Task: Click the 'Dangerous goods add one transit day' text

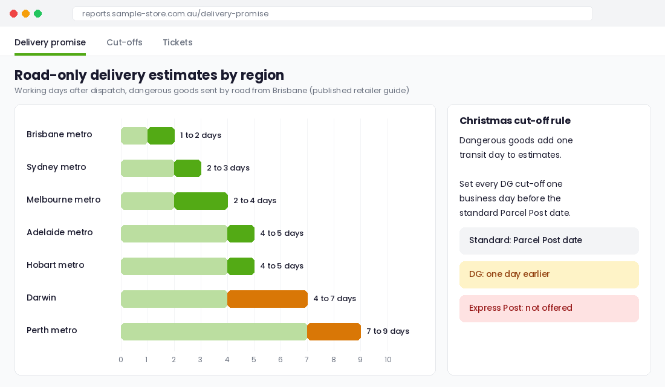Action: tap(516, 148)
